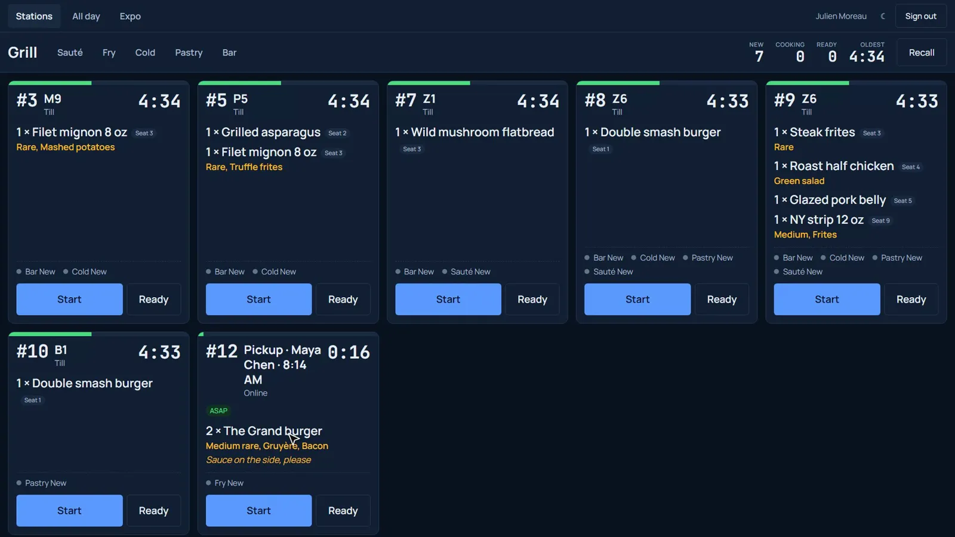Open the Recall button

922,53
